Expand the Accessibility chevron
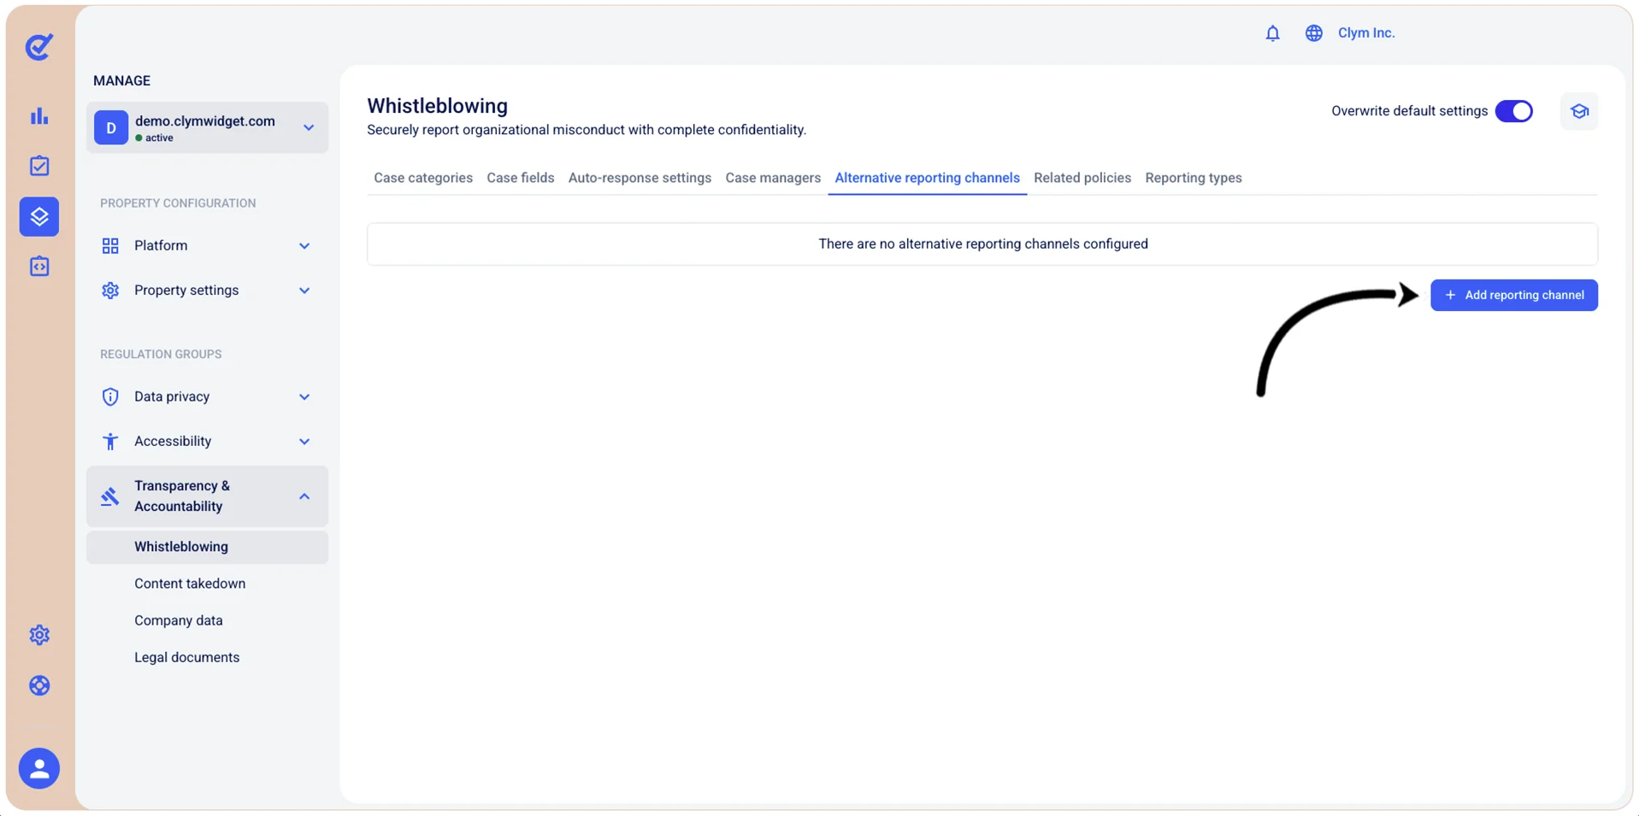This screenshot has height=816, width=1639. pyautogui.click(x=304, y=442)
